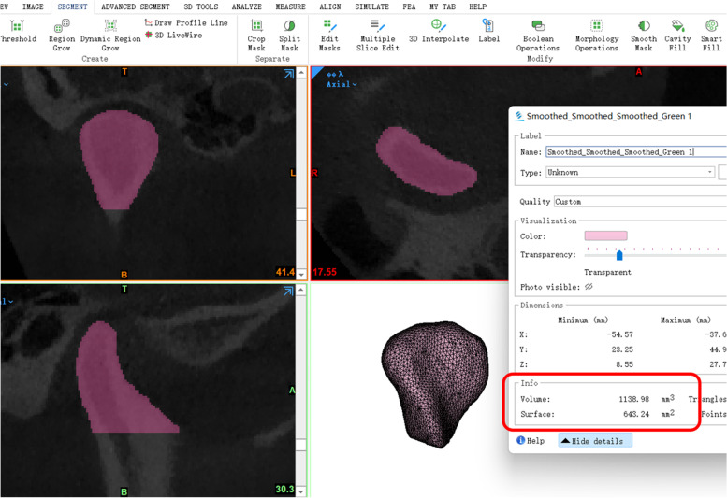Open the Dynamic Region Grow tool
Screen dimensions: 727x498
pos(110,35)
